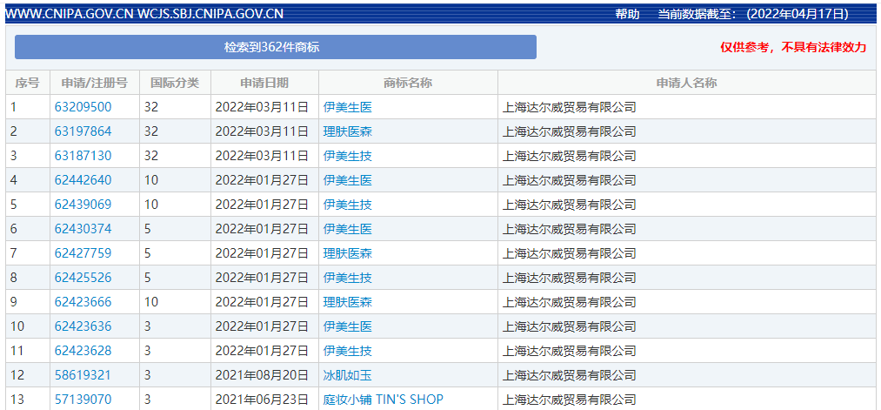Open trademark 伊美生技 in row 5
The width and height of the screenshot is (881, 410).
coord(348,205)
